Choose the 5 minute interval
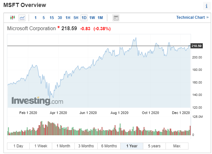This screenshot has height=154, width=212. 44,18
